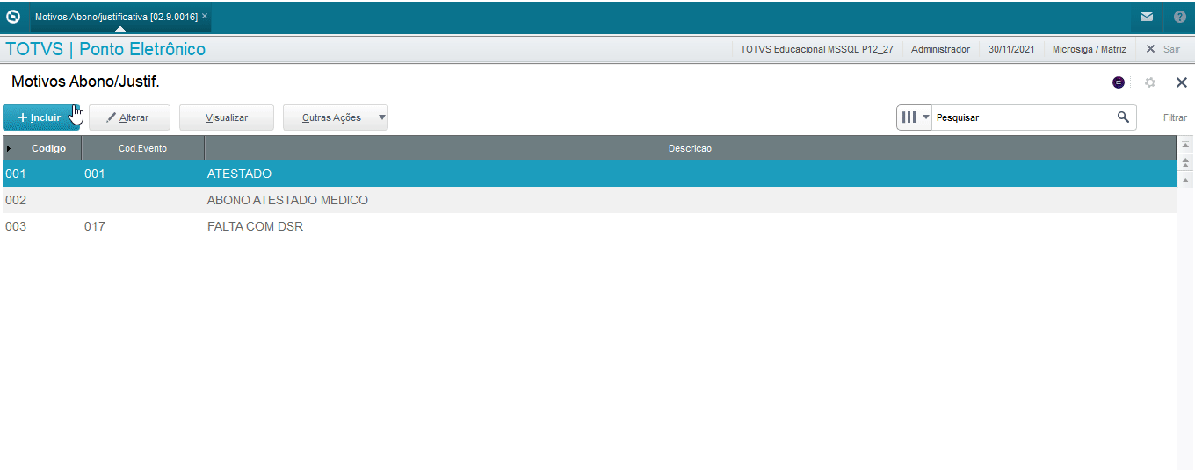Select the ATESTADO row
The image size is (1195, 470).
(x=589, y=174)
